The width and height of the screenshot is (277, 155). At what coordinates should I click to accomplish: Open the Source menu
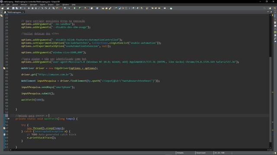pyautogui.click(x=15, y=5)
